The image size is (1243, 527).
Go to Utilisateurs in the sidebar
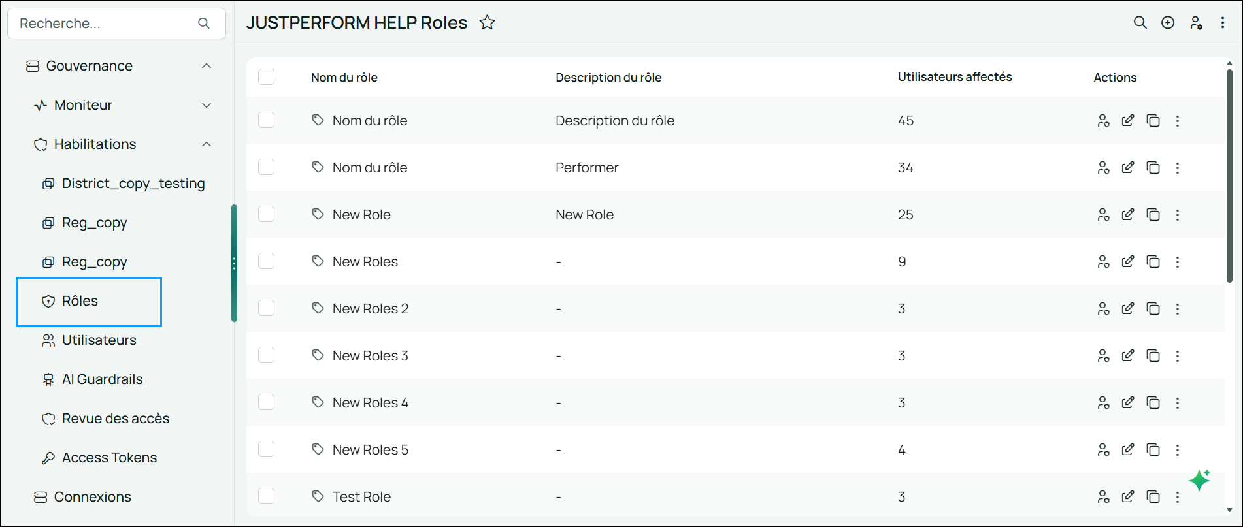pyautogui.click(x=99, y=340)
